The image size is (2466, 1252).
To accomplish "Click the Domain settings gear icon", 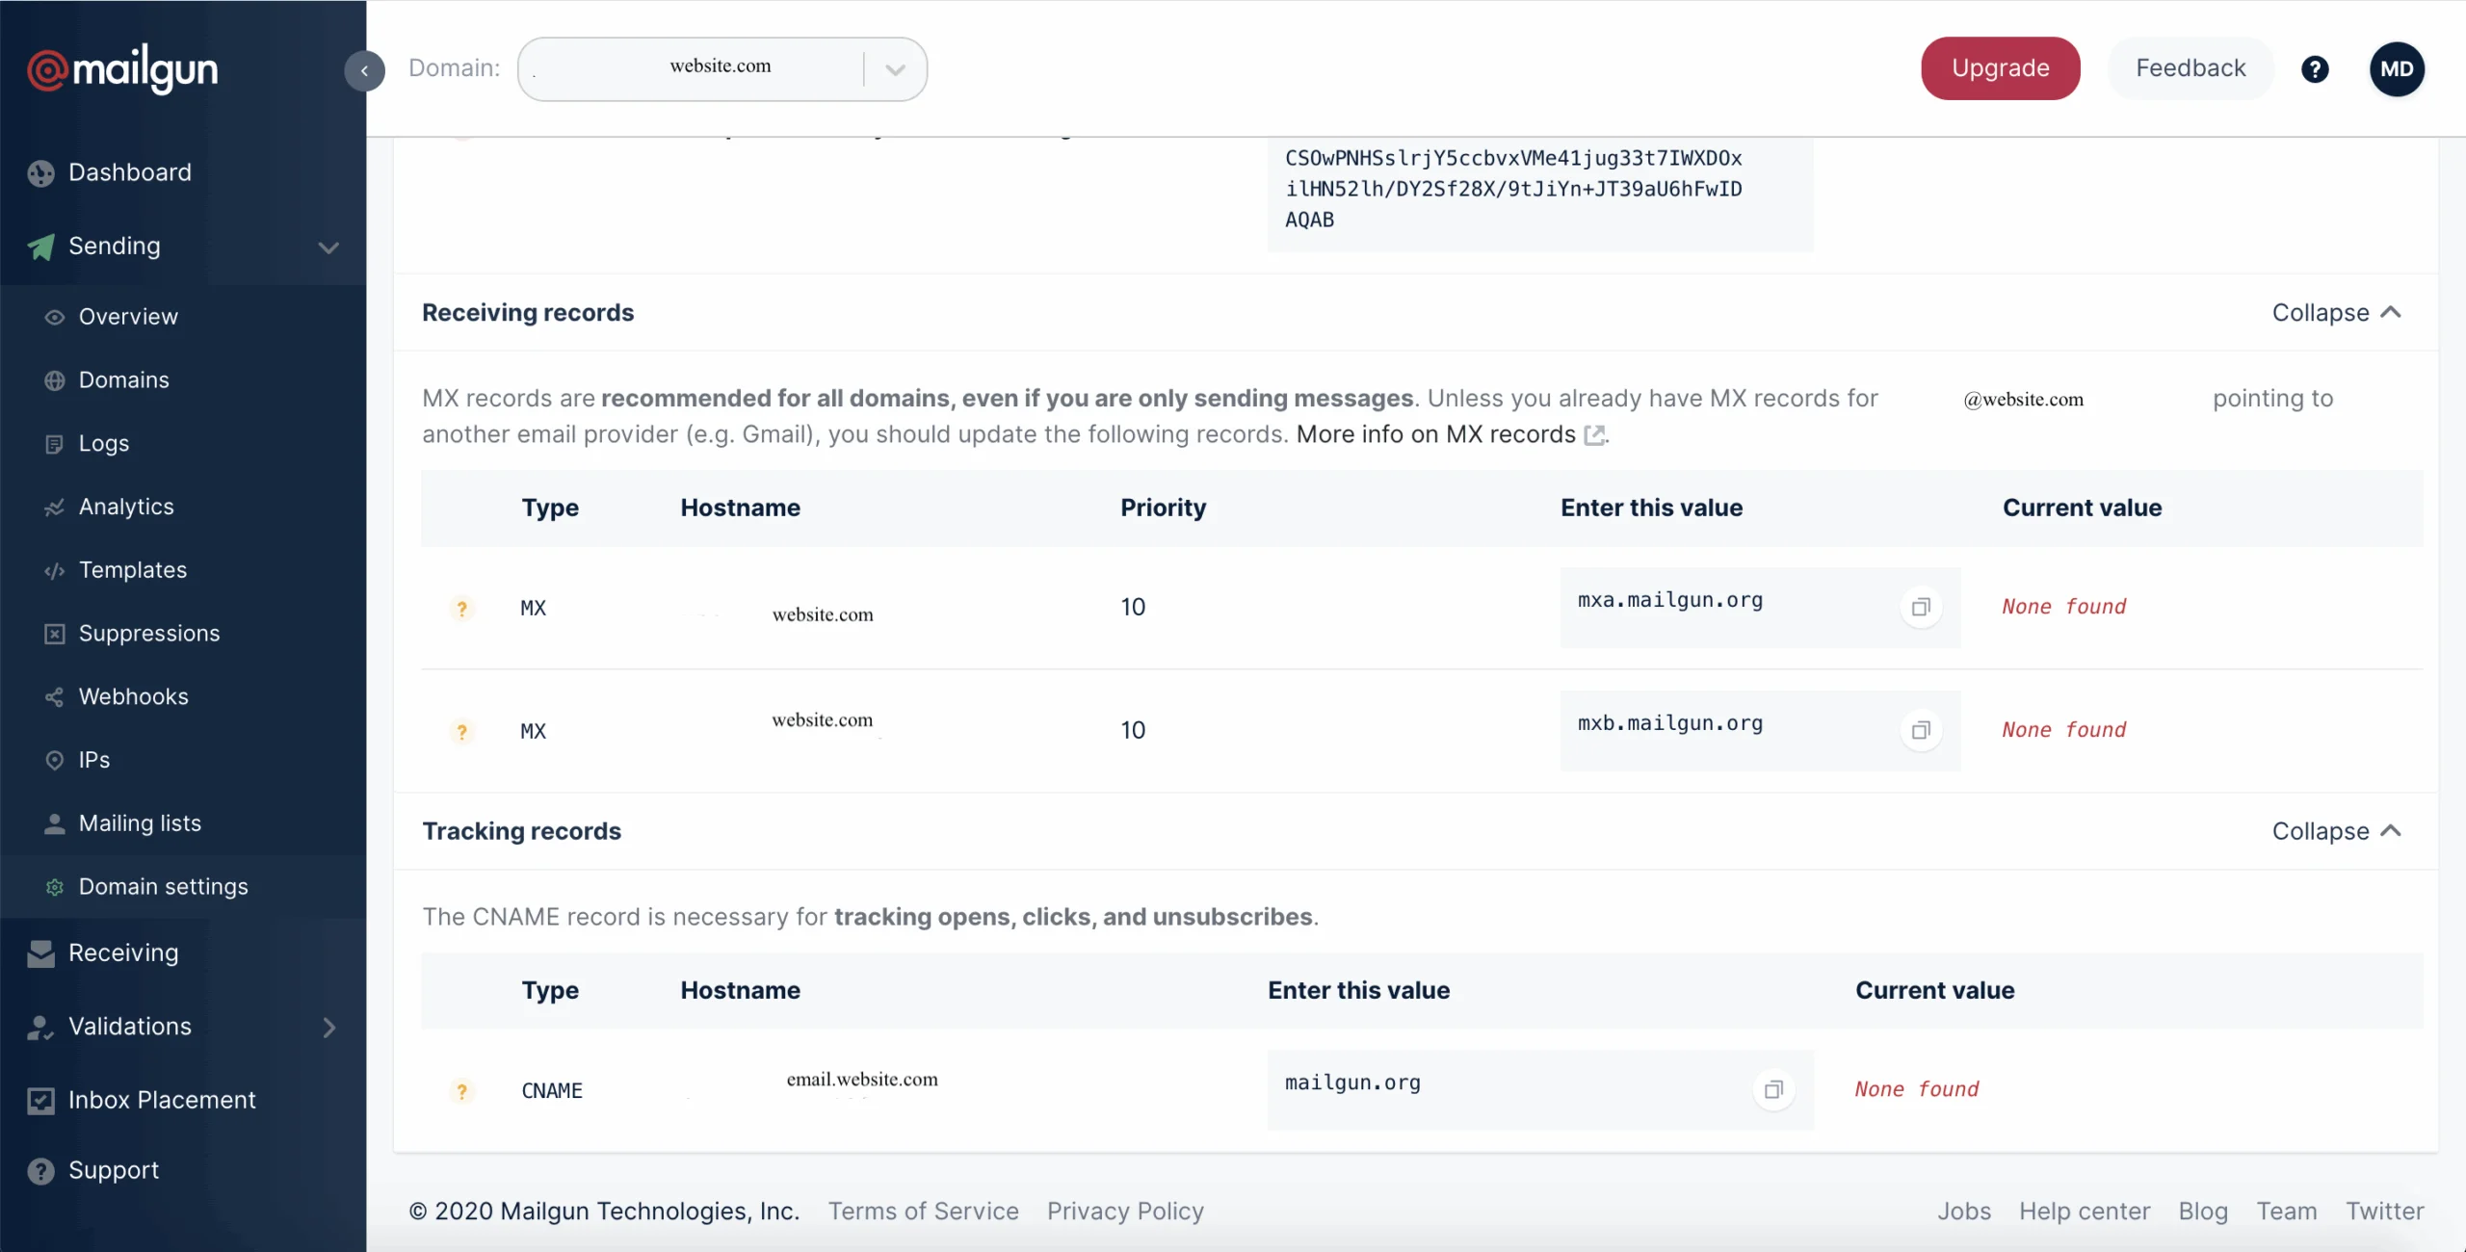I will [55, 887].
